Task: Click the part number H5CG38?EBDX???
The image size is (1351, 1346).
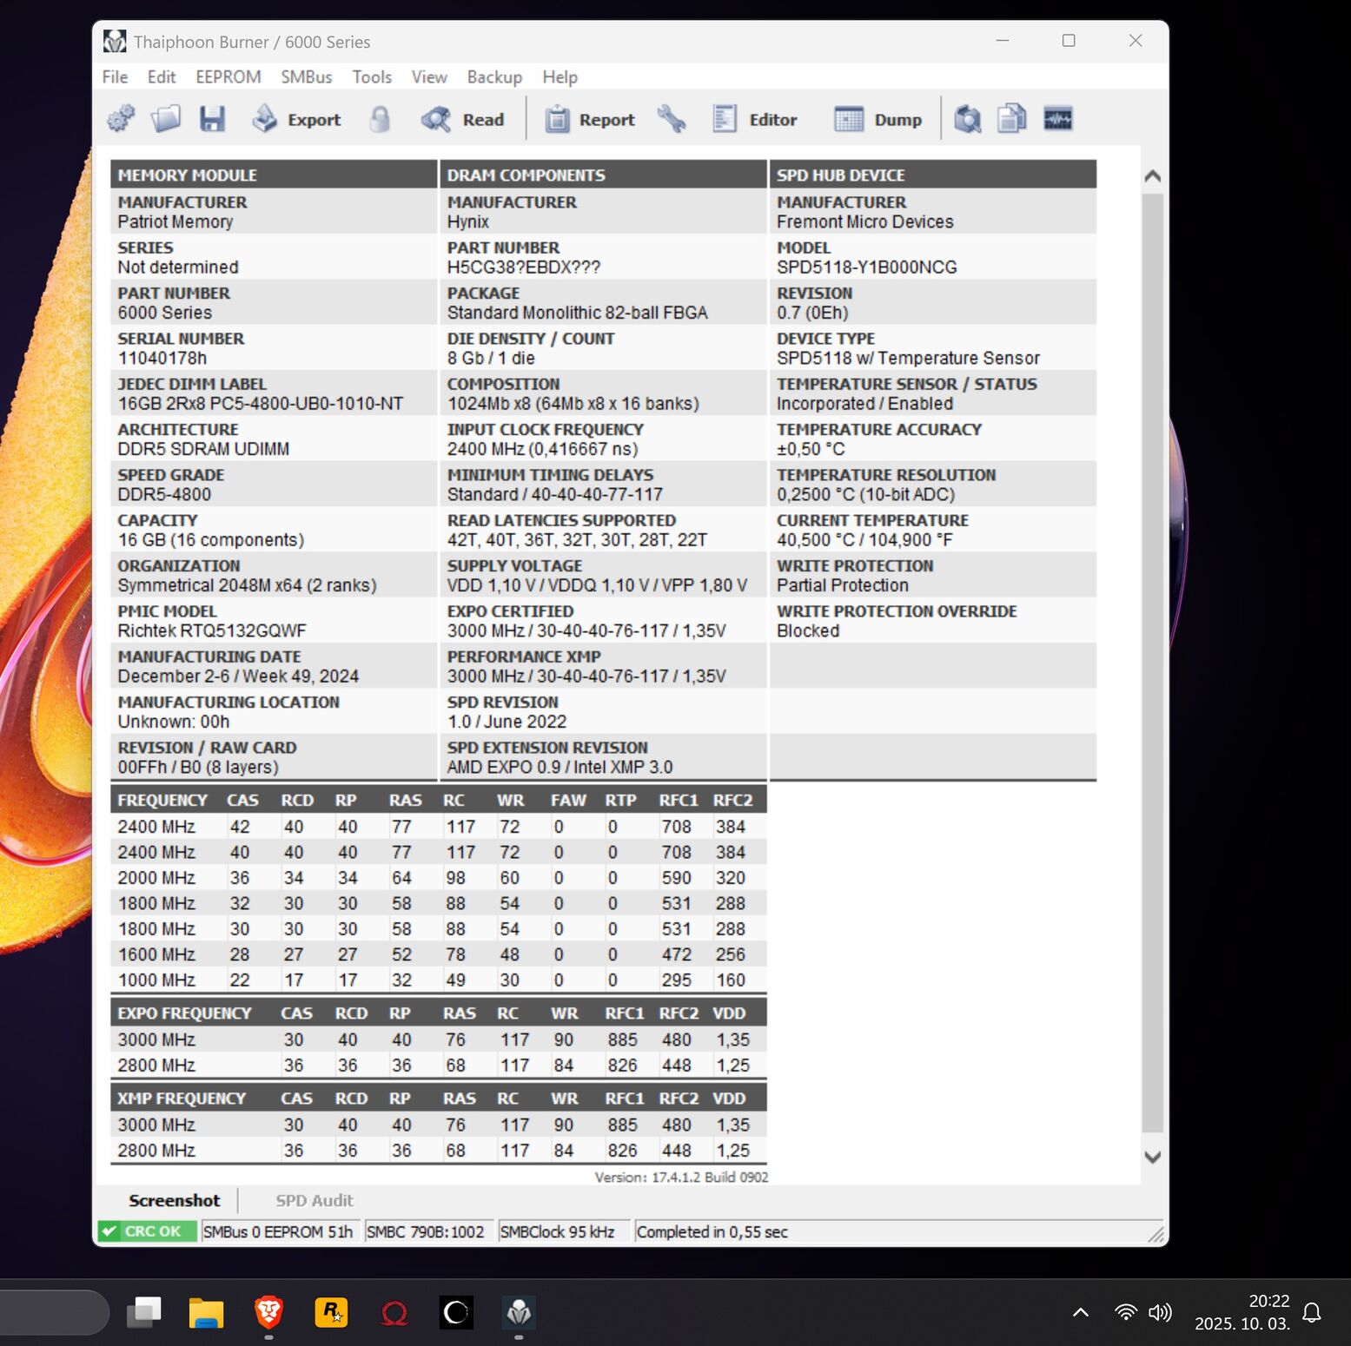Action: (524, 267)
